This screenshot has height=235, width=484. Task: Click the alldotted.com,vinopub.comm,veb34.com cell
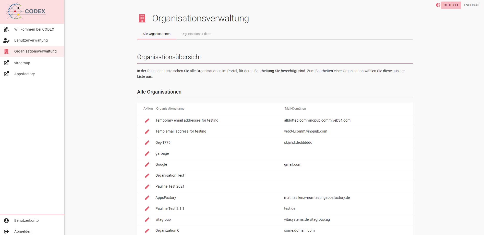click(x=317, y=120)
